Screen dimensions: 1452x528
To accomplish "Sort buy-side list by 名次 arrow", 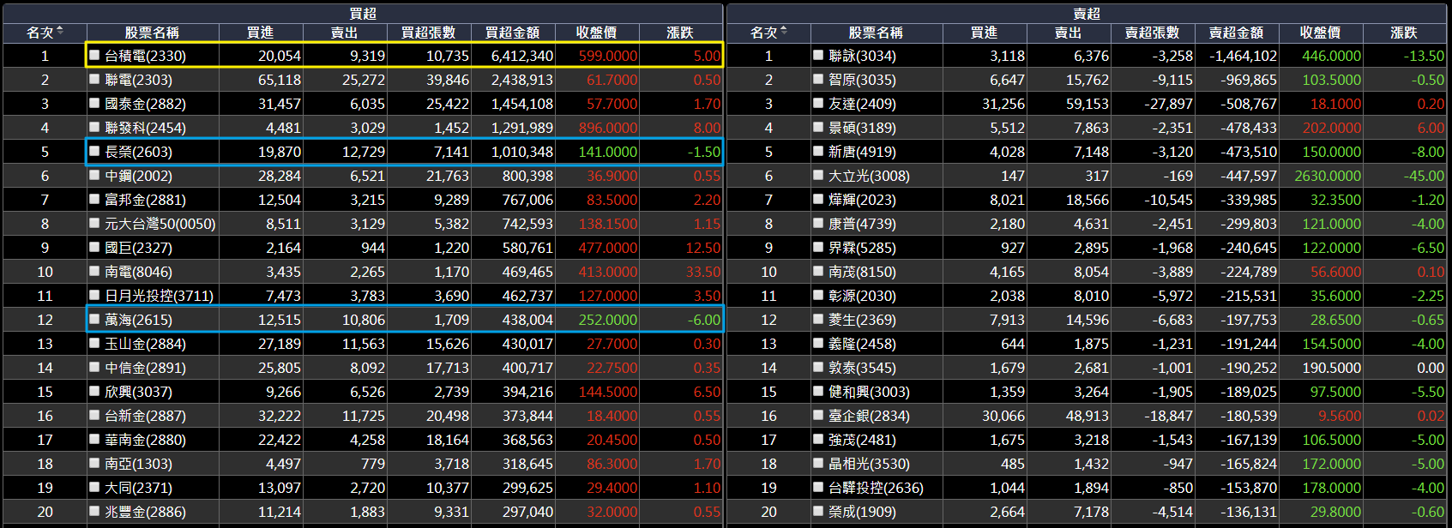I will (59, 32).
